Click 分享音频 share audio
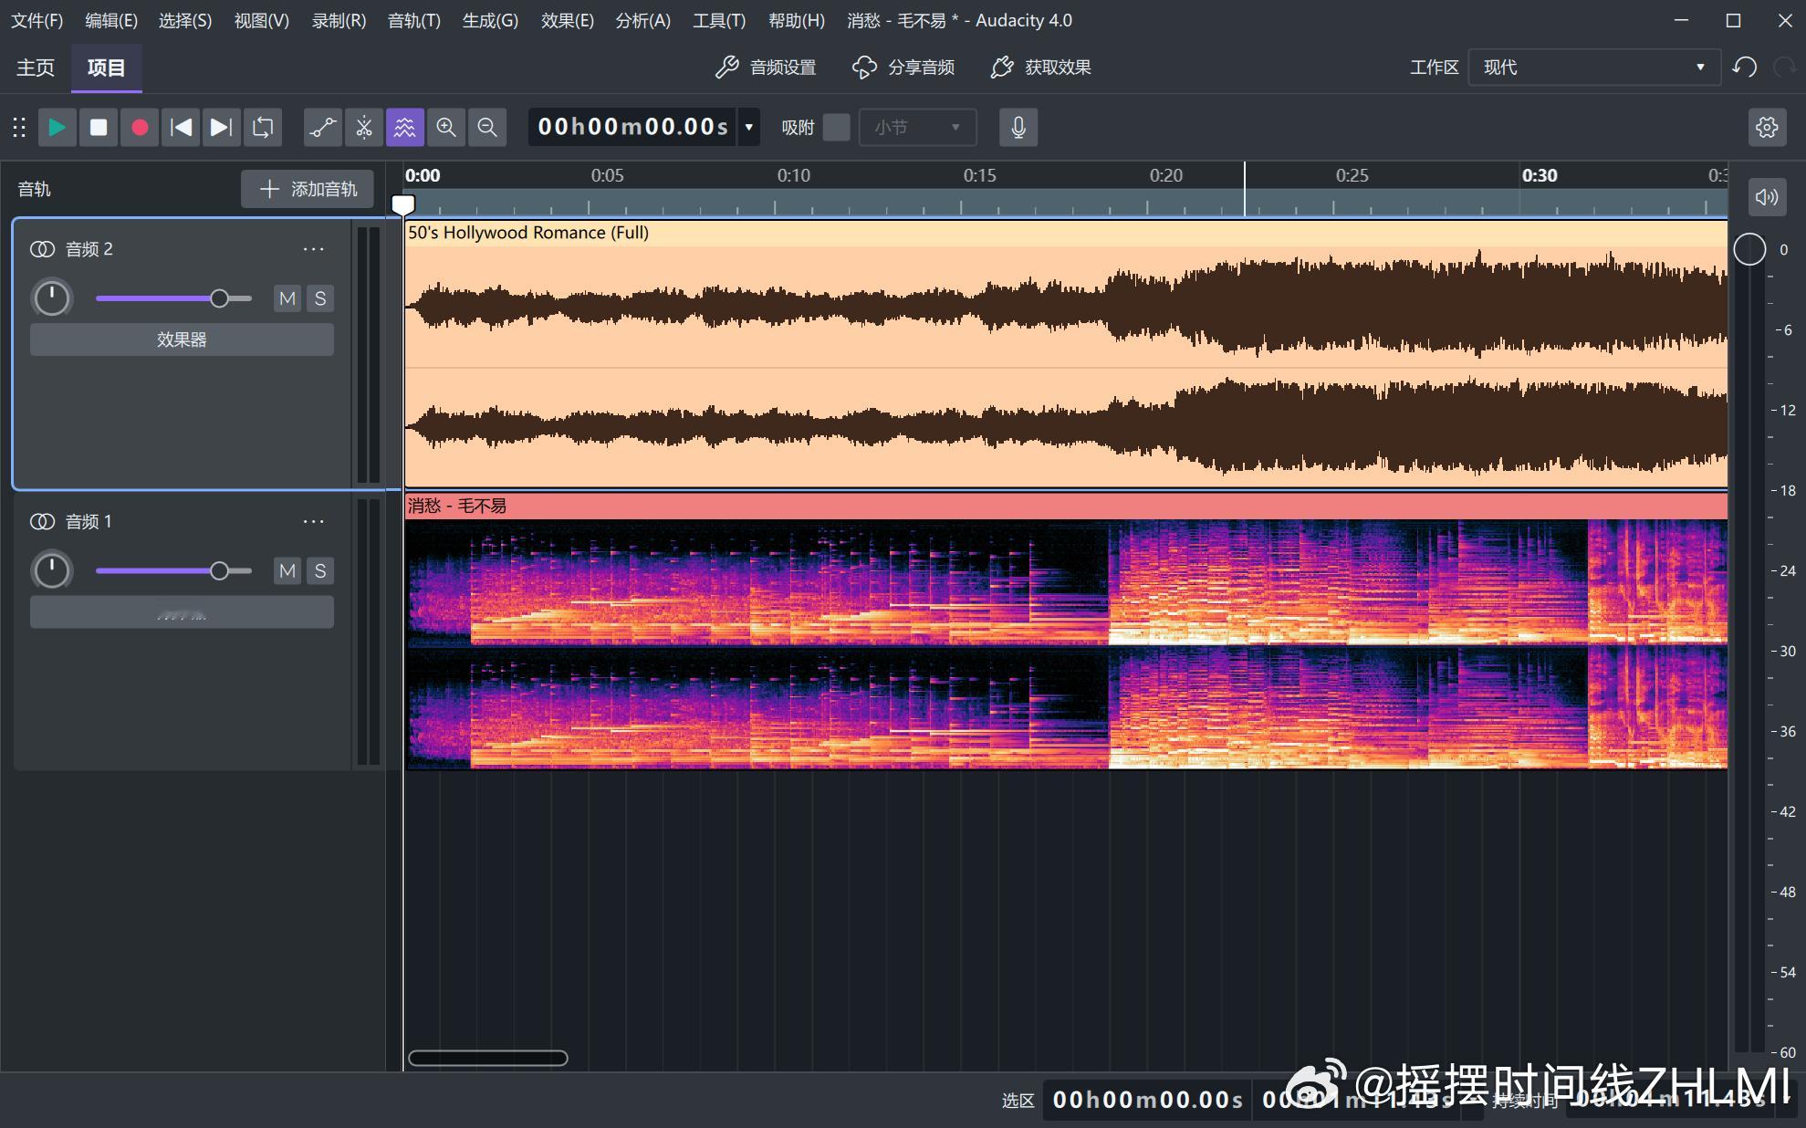Image resolution: width=1806 pixels, height=1128 pixels. [x=903, y=68]
